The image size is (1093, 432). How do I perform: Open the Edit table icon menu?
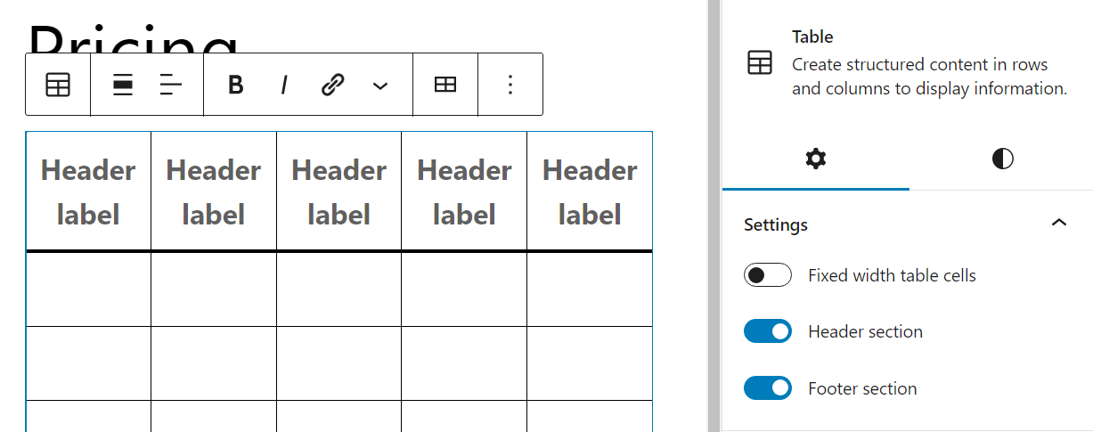tap(445, 85)
